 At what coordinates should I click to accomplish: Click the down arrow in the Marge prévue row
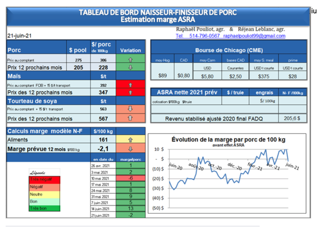(x=130, y=149)
